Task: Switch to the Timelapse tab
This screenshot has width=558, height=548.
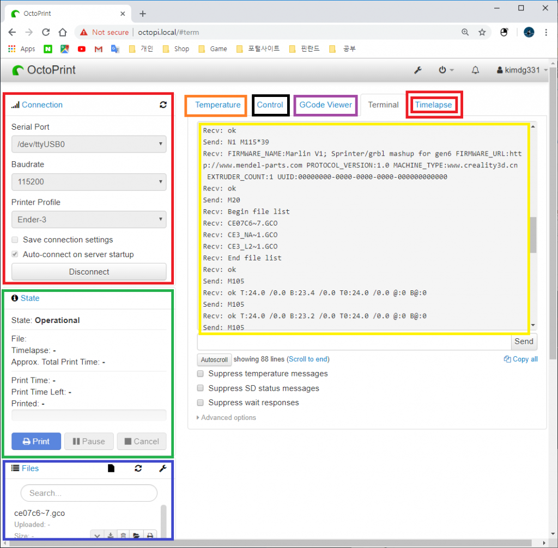Action: [433, 105]
